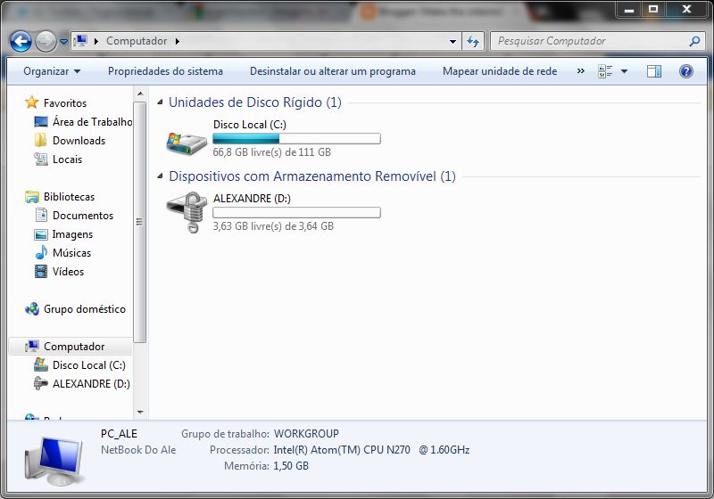Open the Vídeos library
Image resolution: width=714 pixels, height=499 pixels.
click(x=69, y=271)
